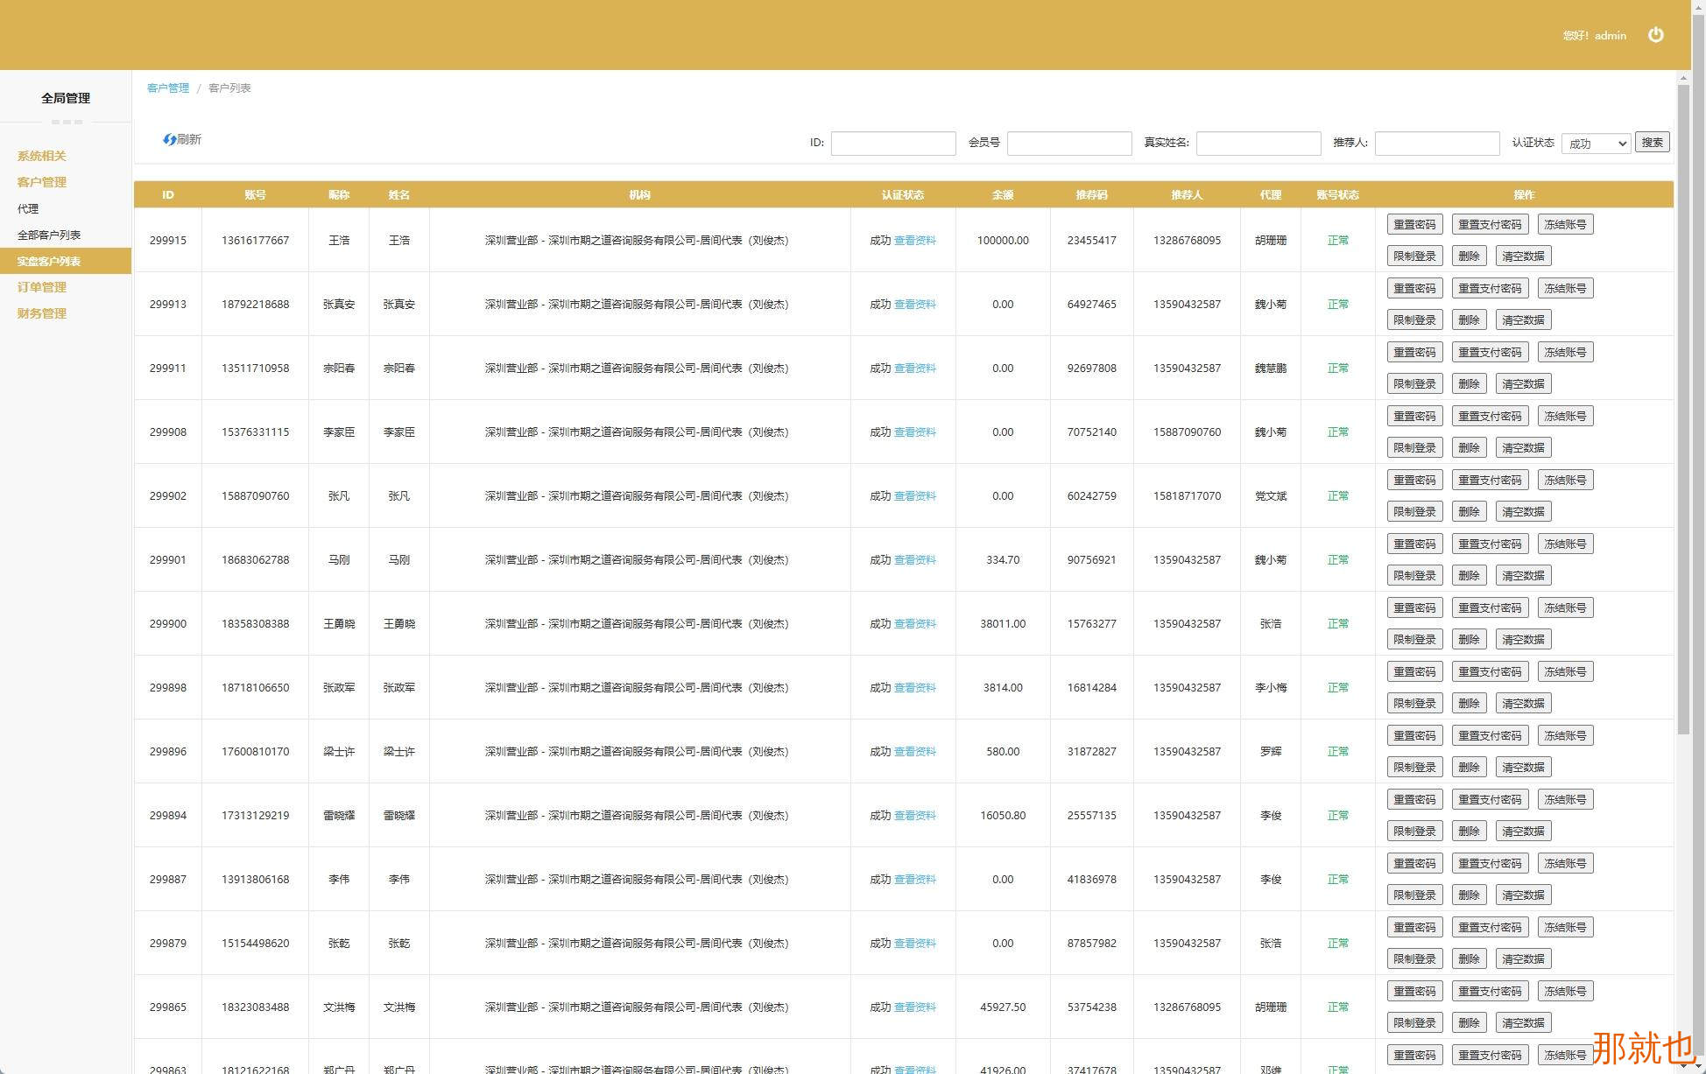Focus the ID search input field
The image size is (1706, 1074).
[x=892, y=144]
